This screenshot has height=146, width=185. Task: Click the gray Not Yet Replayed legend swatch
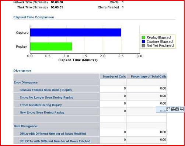[x=143, y=45]
